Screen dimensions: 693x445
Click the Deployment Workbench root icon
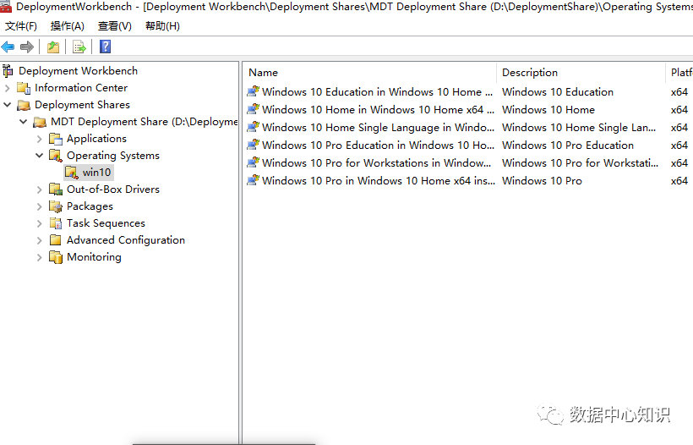click(x=8, y=71)
